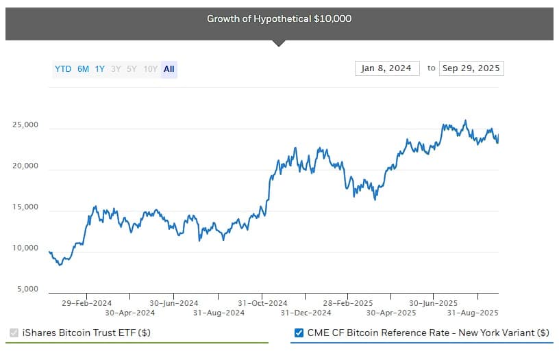Viewport: 559px width, 351px height.
Task: Click the end date field Sep 29, 2025
Action: [471, 68]
